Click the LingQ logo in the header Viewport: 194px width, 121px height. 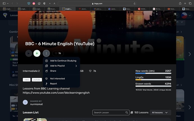pos(5,15)
